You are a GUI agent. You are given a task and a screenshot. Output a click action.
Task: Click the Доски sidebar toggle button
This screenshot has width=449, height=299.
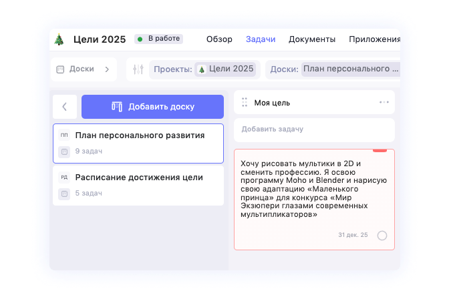(x=84, y=69)
